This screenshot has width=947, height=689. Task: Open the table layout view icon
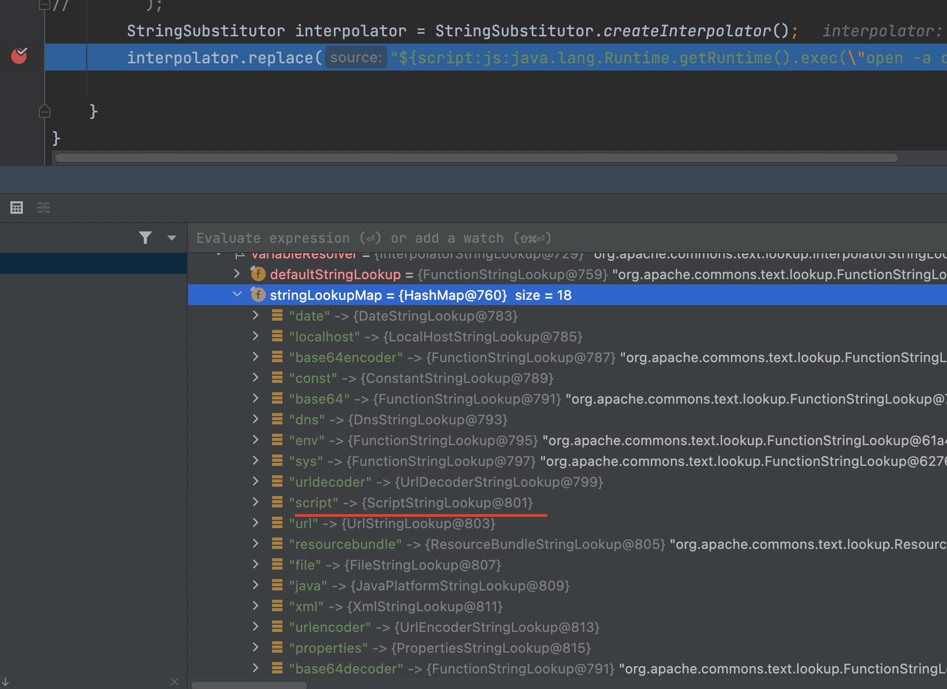pyautogui.click(x=17, y=208)
